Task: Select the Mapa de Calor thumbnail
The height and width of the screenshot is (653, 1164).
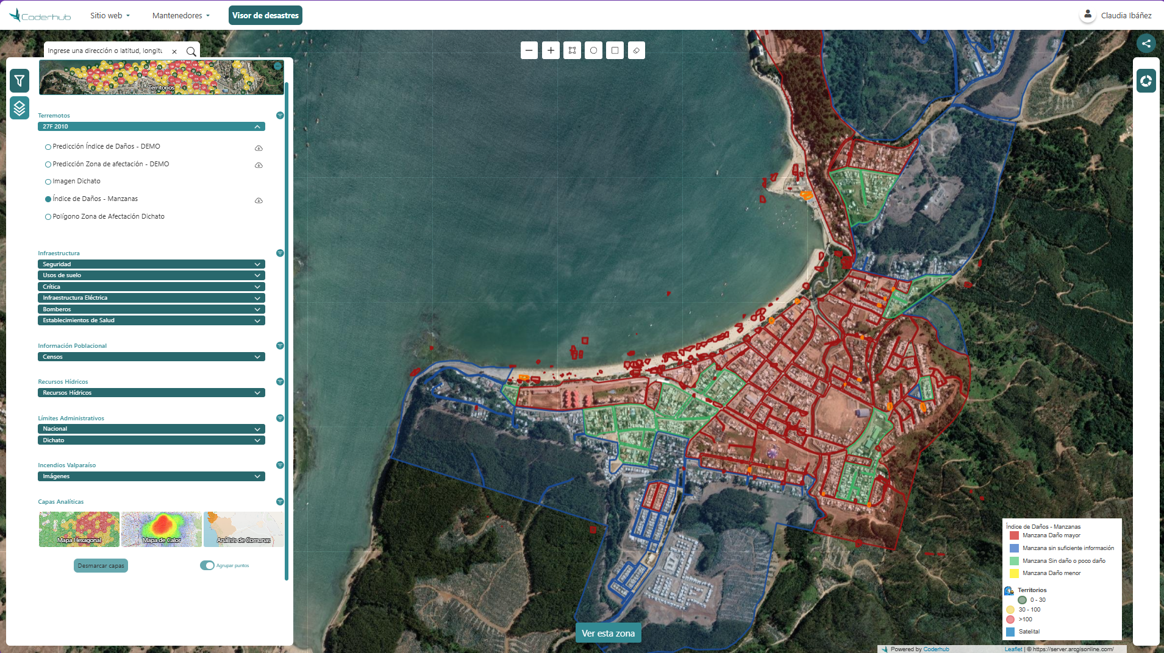Action: pyautogui.click(x=162, y=529)
